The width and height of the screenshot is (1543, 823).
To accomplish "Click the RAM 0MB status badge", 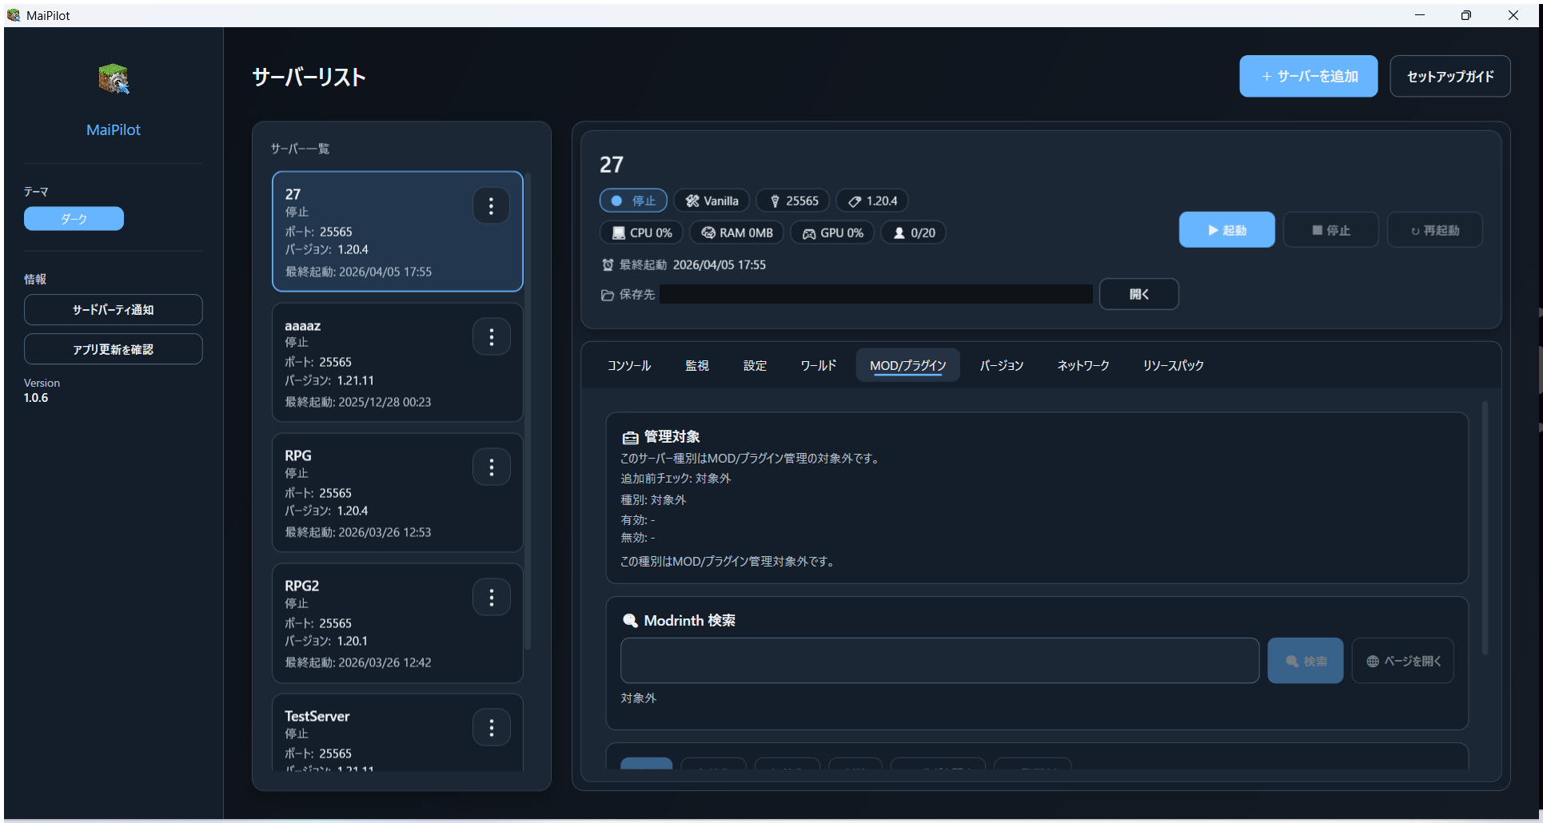I will (736, 233).
